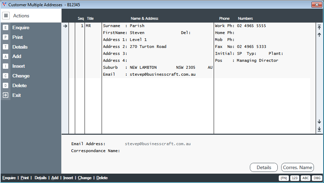Click the Details button at bottom right
This screenshot has width=324, height=183.
(264, 167)
